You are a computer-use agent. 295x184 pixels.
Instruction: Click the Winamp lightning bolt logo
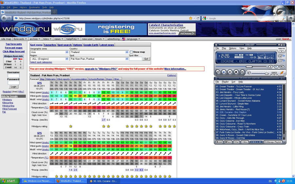pyautogui.click(x=282, y=73)
